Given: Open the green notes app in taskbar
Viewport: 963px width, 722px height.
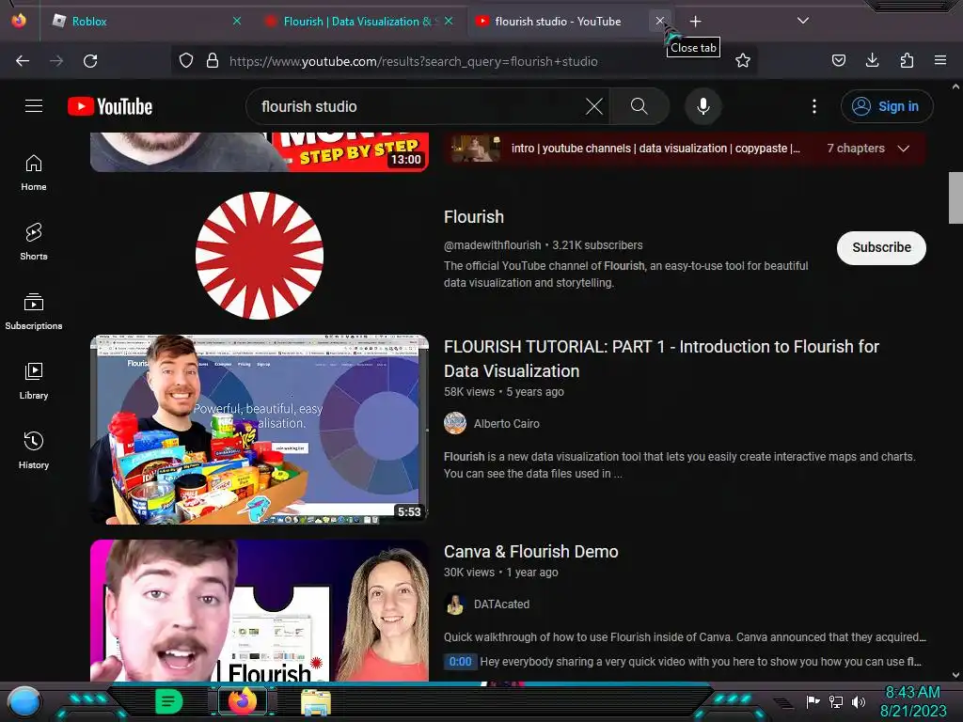Looking at the screenshot, I should pyautogui.click(x=168, y=701).
